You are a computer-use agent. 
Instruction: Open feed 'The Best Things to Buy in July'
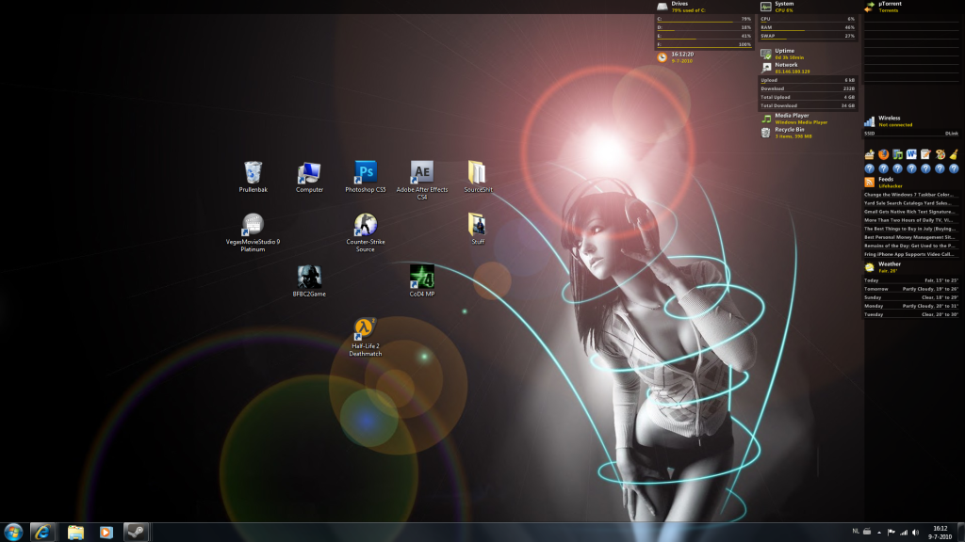coord(911,229)
